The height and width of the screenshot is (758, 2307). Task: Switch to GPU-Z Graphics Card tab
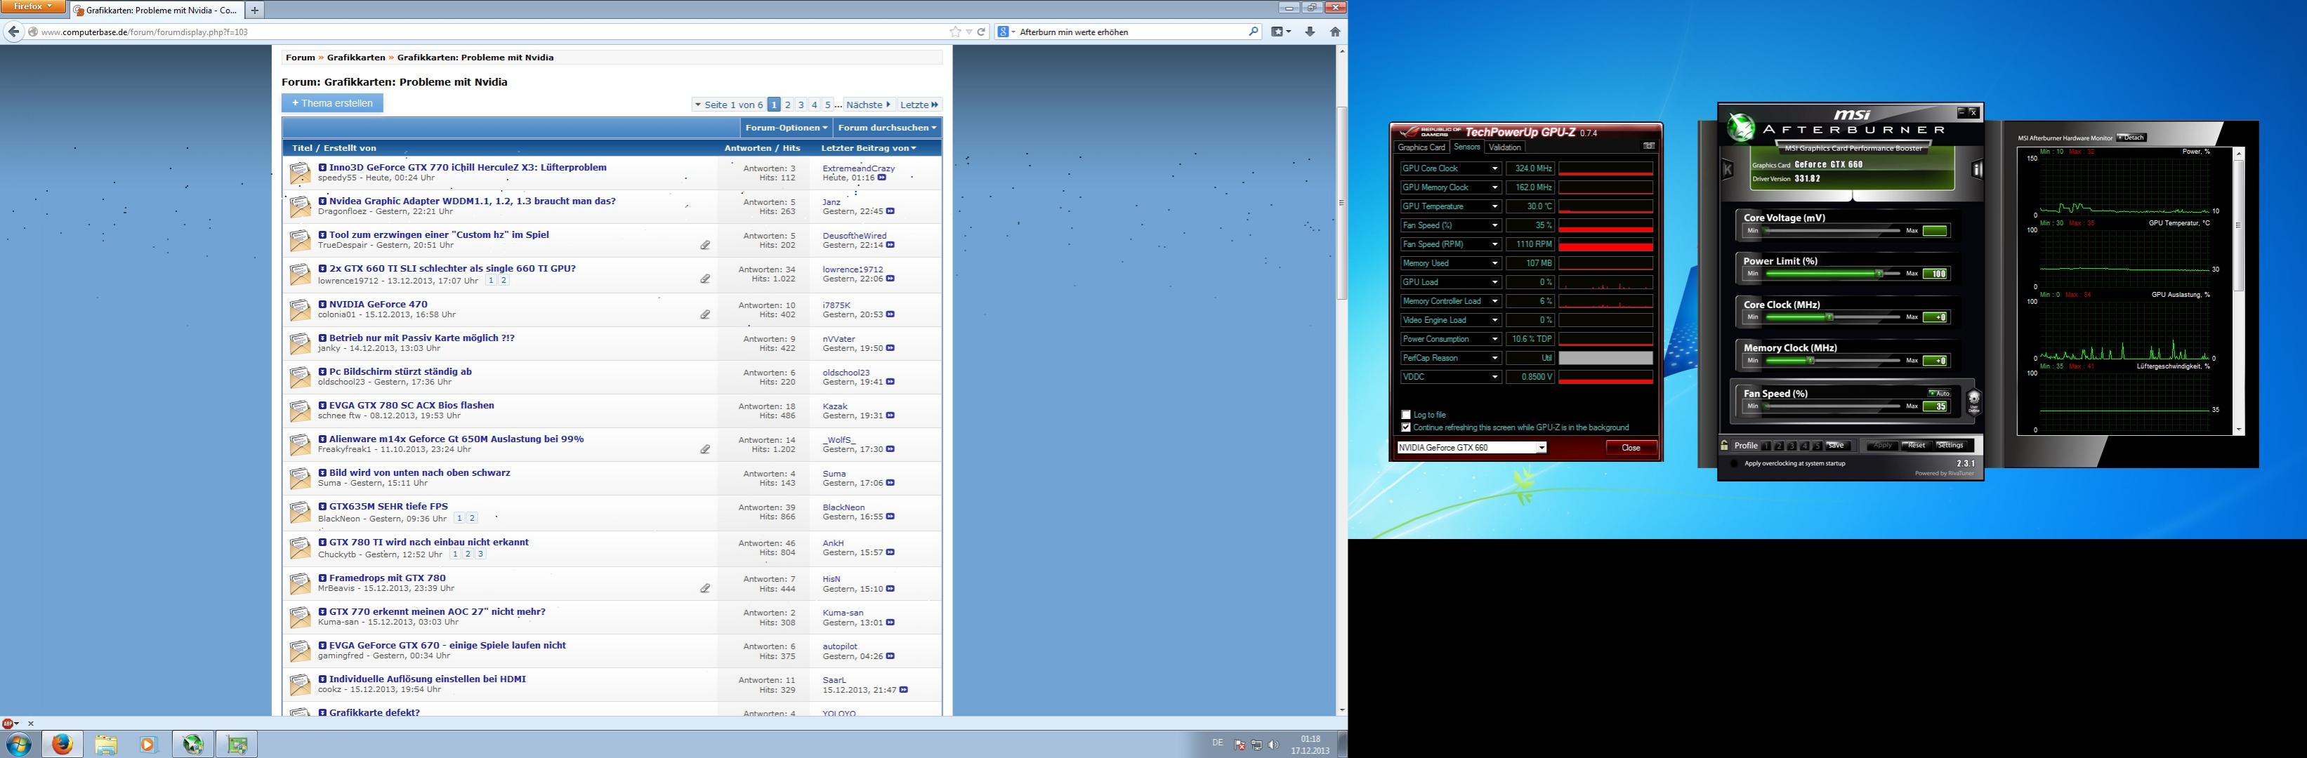(x=1421, y=147)
